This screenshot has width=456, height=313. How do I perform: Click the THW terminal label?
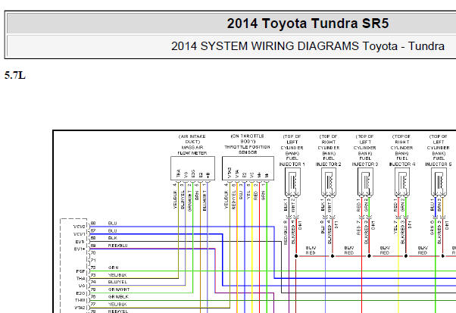click(80, 300)
